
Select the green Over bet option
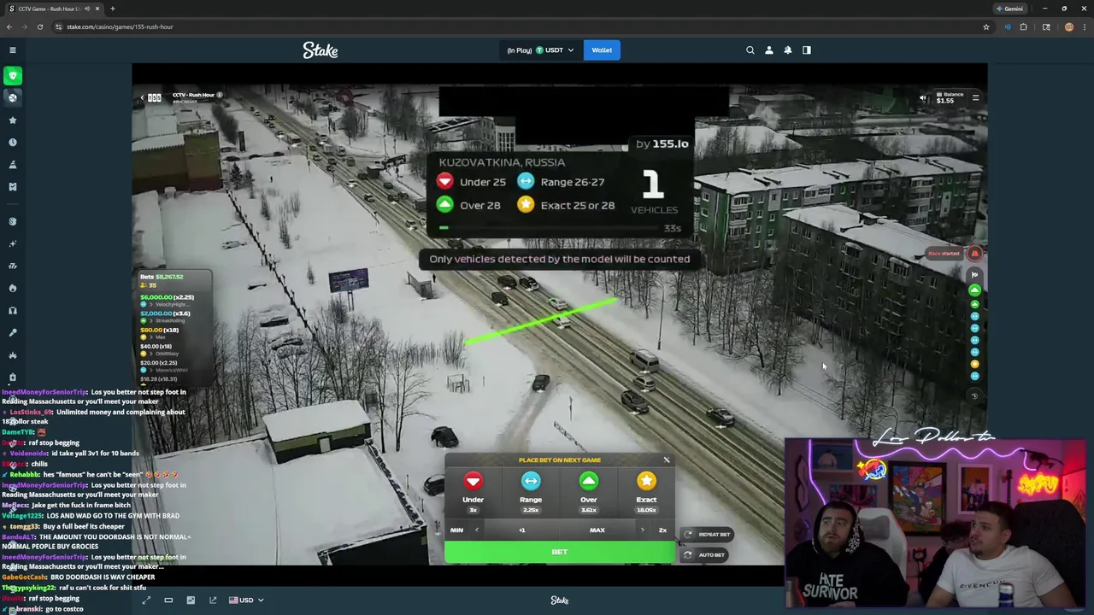point(589,491)
